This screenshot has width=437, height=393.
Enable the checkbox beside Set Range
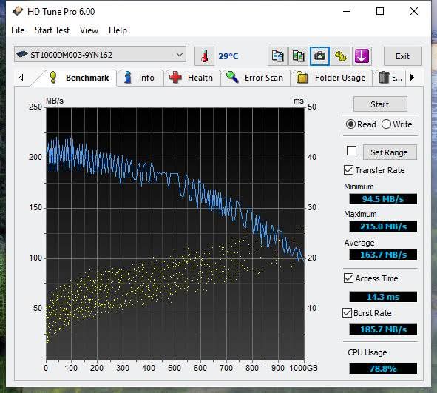click(x=351, y=151)
